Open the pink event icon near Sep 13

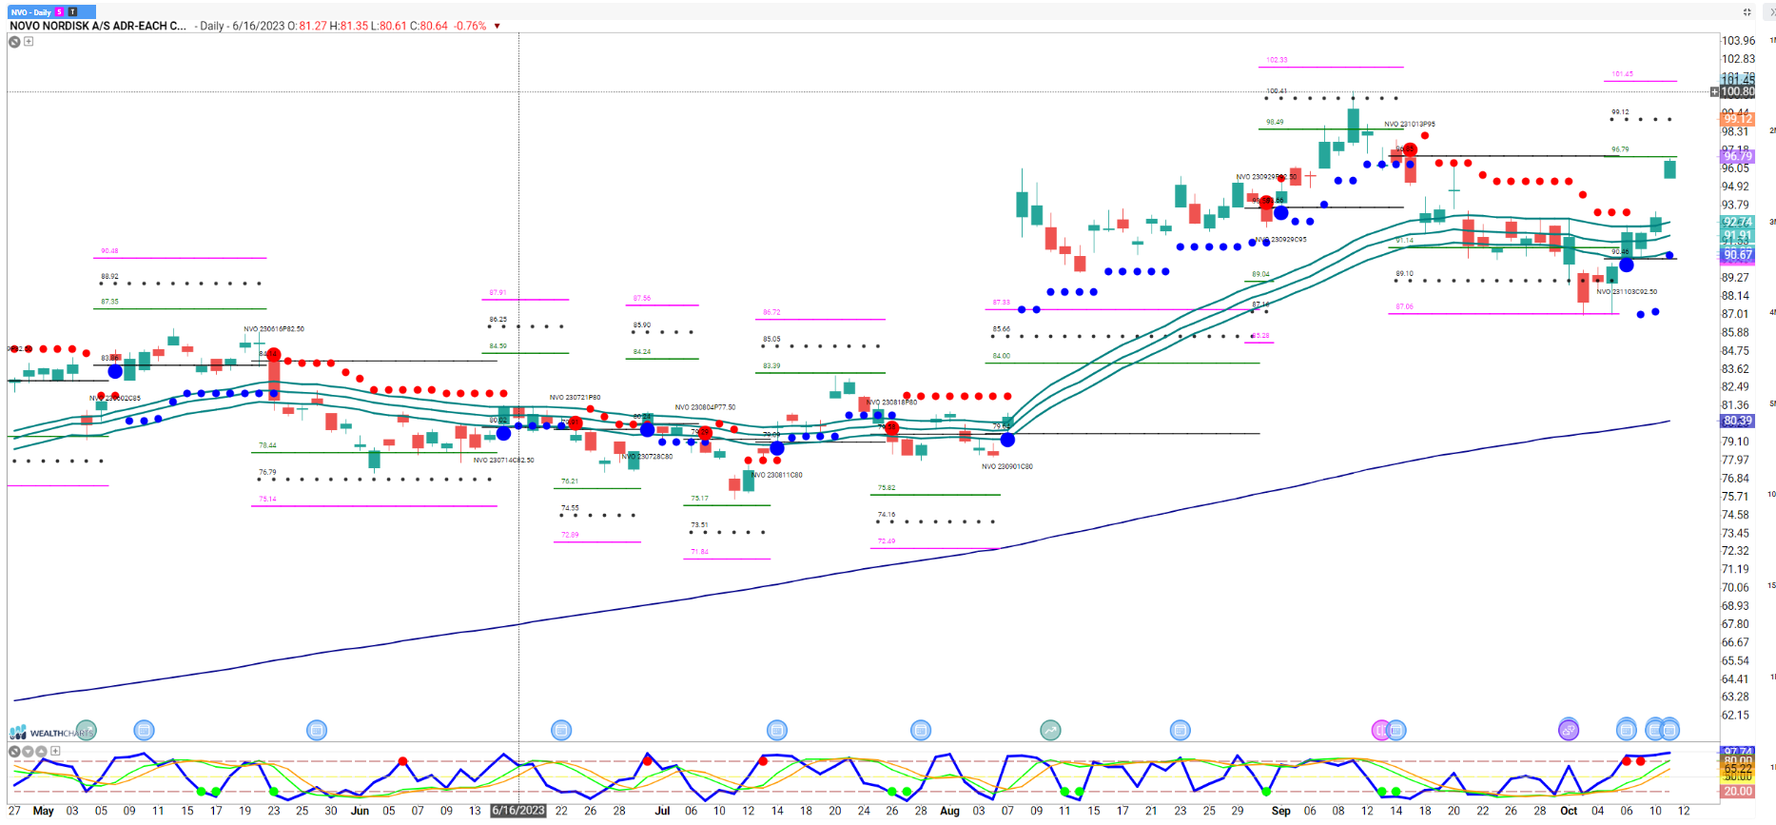click(x=1381, y=730)
